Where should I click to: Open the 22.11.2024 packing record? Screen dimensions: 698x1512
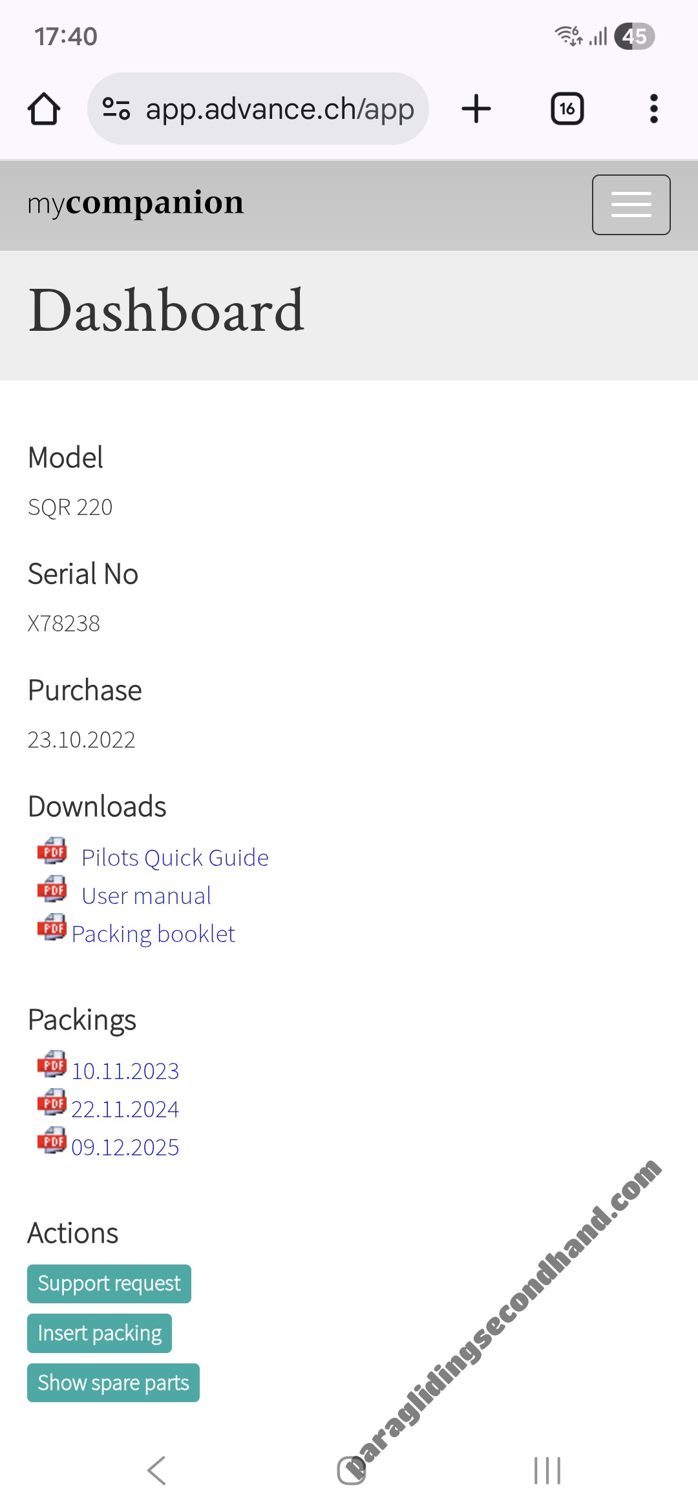pos(125,1109)
